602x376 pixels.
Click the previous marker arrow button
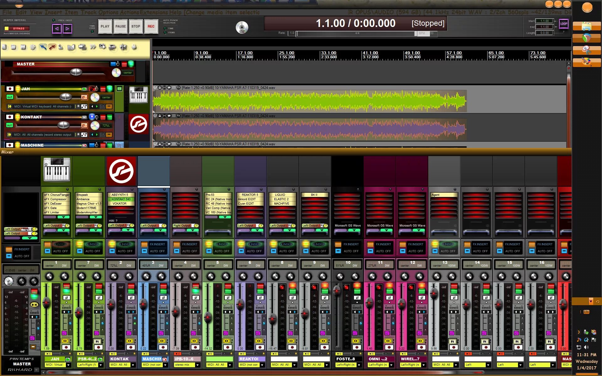coord(57,29)
